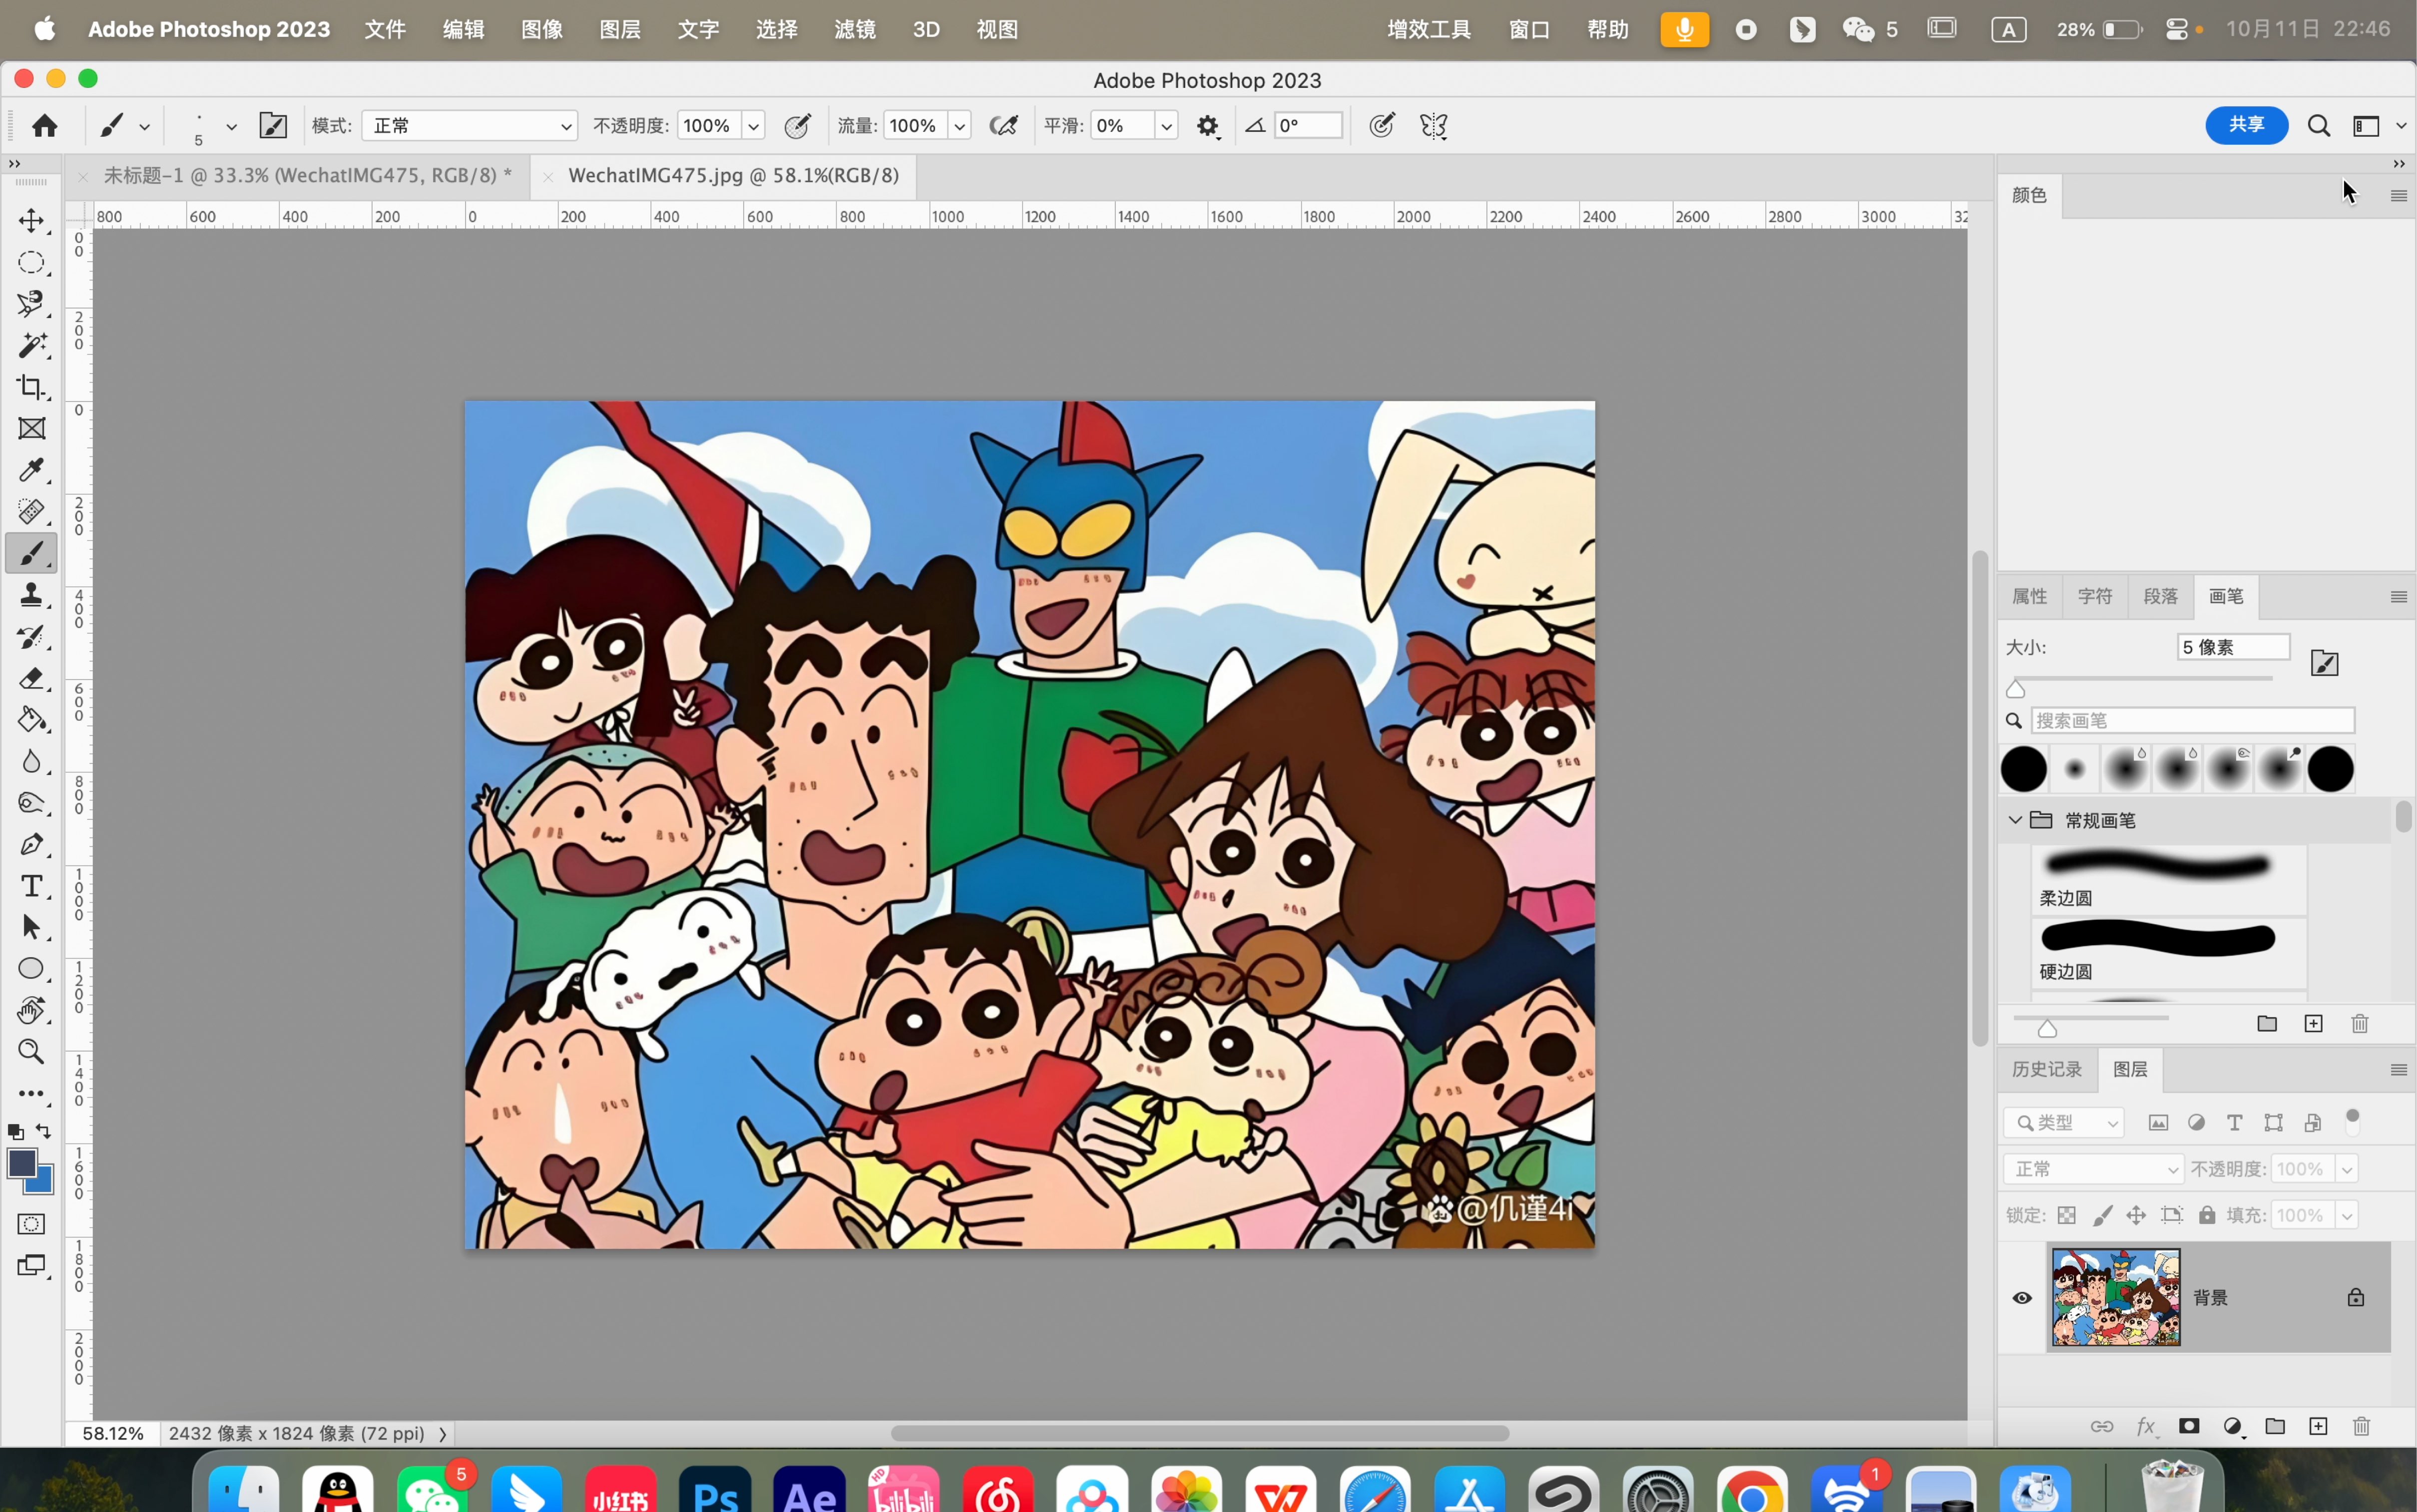
Task: Click the 背景 layer thumbnail
Action: pos(2115,1297)
